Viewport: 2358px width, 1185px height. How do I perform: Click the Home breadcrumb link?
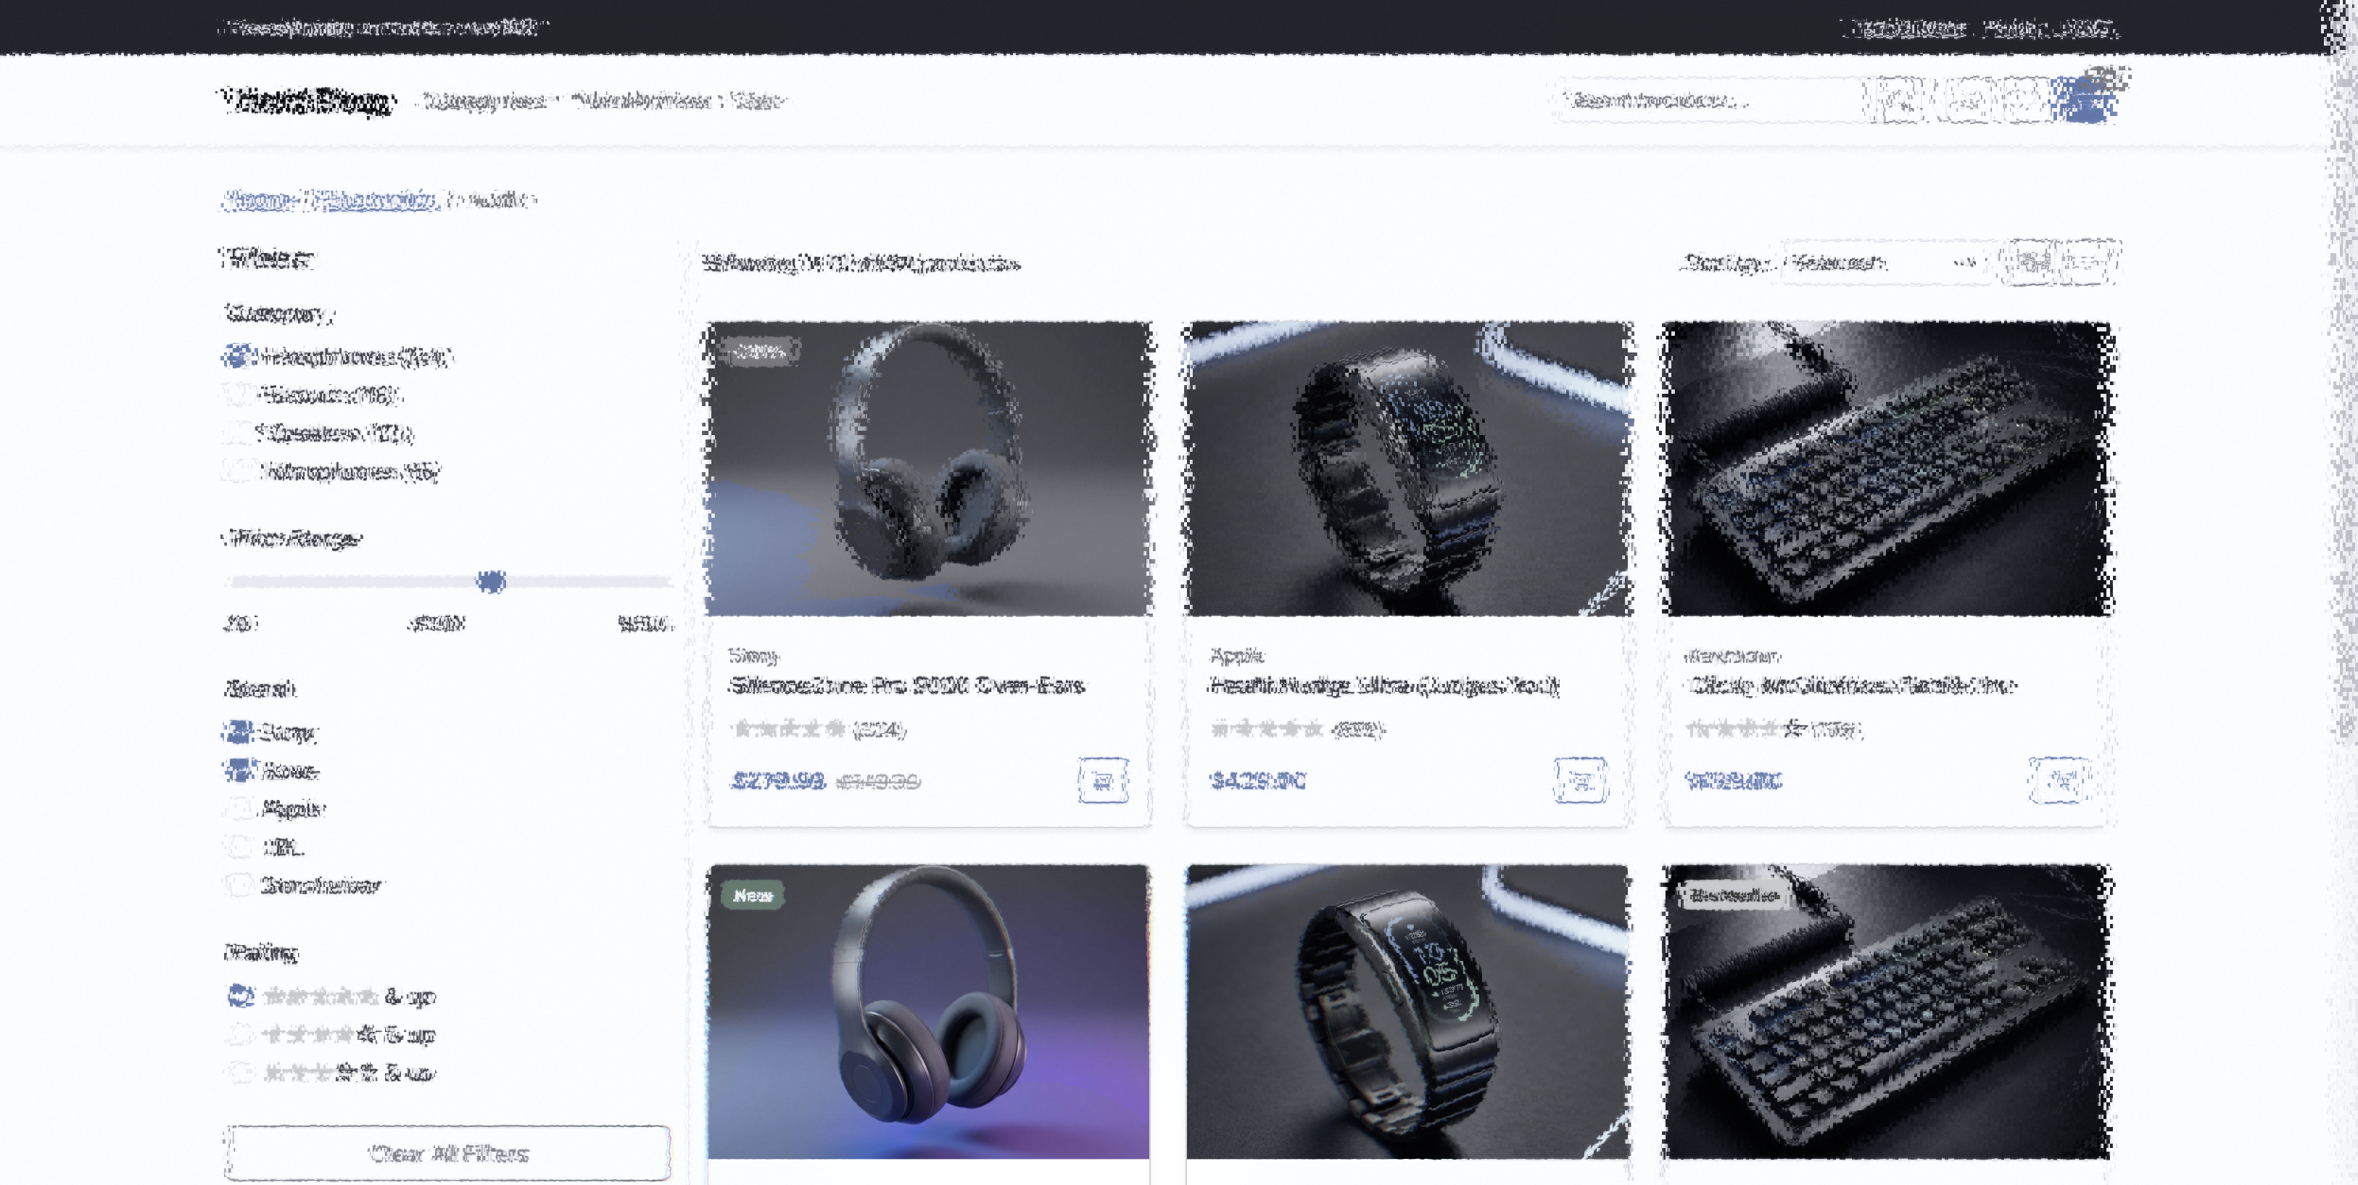click(259, 199)
